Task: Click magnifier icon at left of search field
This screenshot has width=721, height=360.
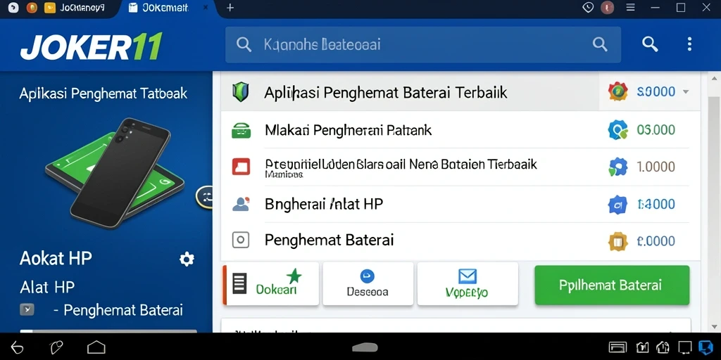Action: [x=244, y=44]
